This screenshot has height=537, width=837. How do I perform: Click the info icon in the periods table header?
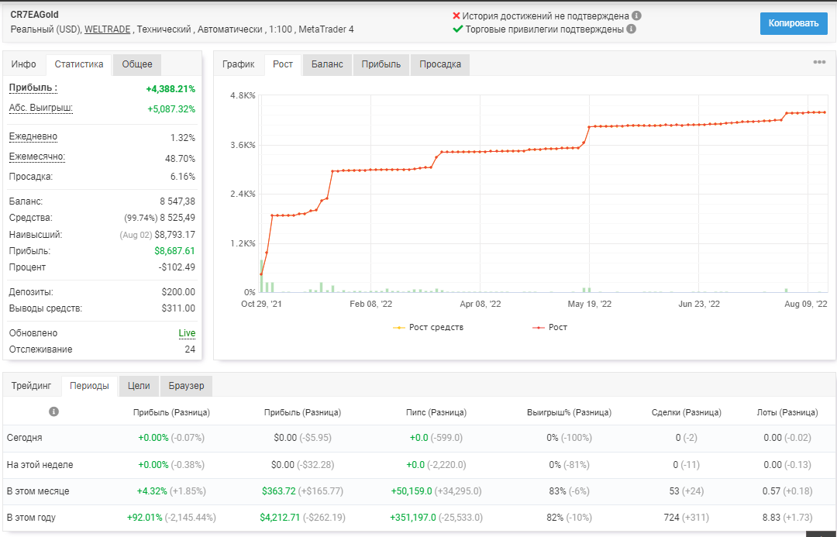(53, 411)
